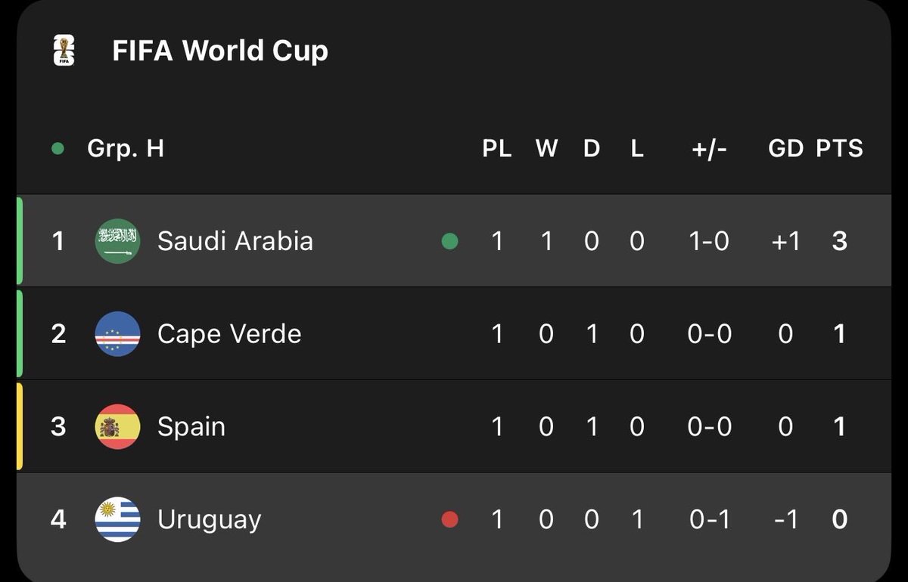Open the Cape Verde team row
This screenshot has height=582, width=908.
pyautogui.click(x=454, y=333)
